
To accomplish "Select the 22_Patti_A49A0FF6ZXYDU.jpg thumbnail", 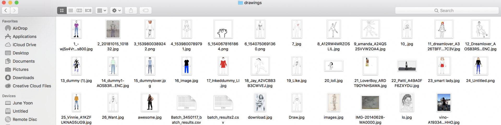I will pyautogui.click(x=407, y=66).
